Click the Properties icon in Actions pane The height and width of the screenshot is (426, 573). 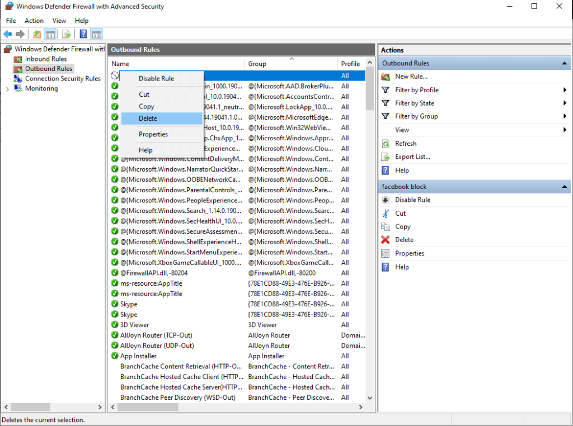click(x=386, y=253)
